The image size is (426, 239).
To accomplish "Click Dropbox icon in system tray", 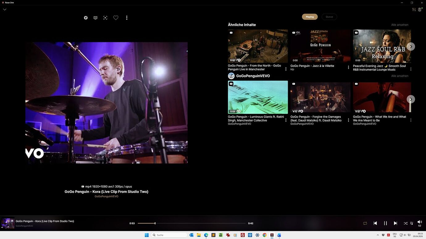I will click(383, 235).
